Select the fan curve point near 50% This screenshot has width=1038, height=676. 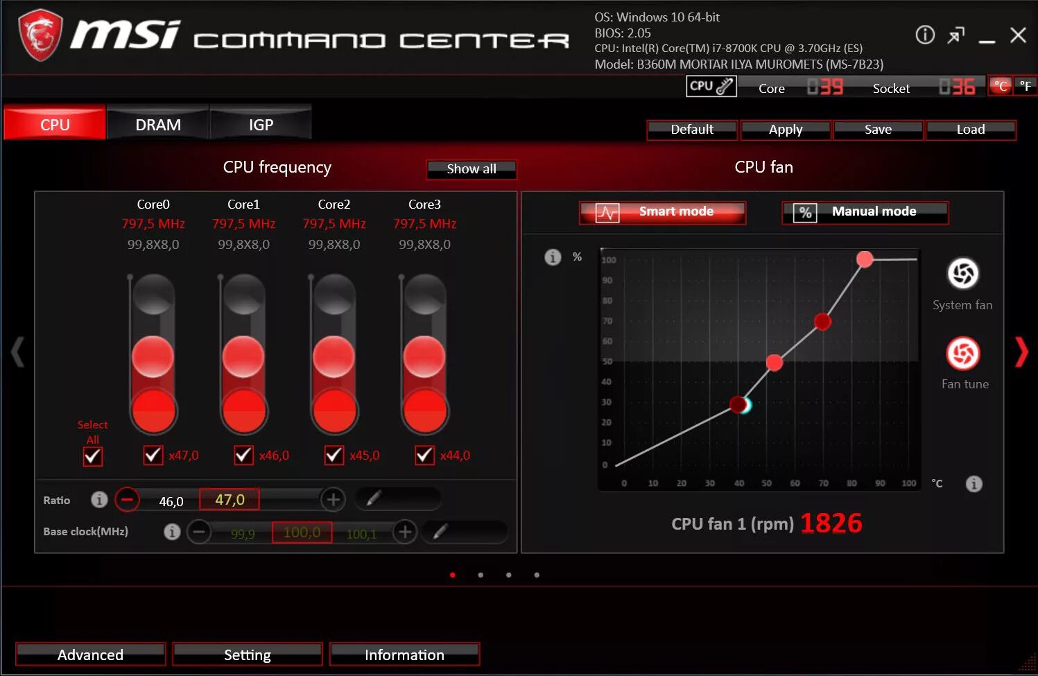pos(775,363)
